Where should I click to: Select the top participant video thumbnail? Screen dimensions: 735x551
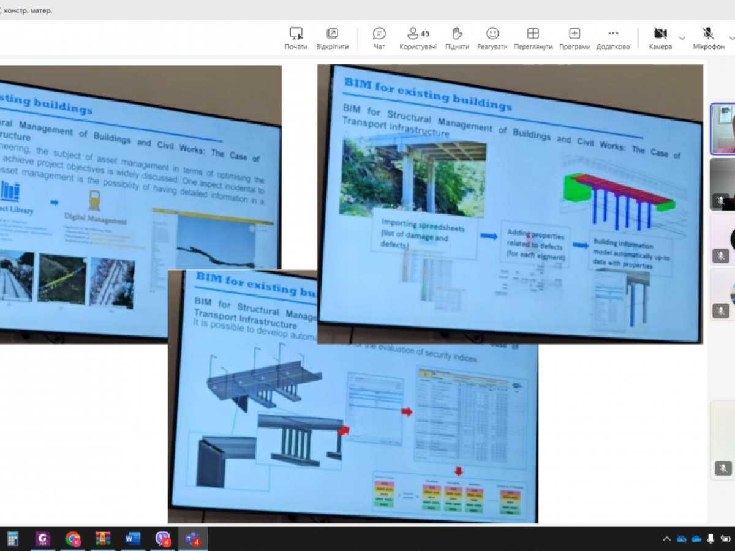(723, 129)
